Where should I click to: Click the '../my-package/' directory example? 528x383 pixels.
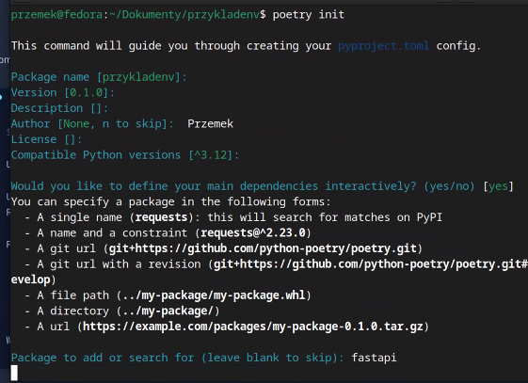tap(168, 311)
